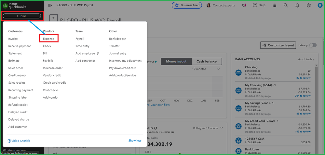Open the Video tutorials link
Screen dimensions: 325x155
click(x=19, y=141)
